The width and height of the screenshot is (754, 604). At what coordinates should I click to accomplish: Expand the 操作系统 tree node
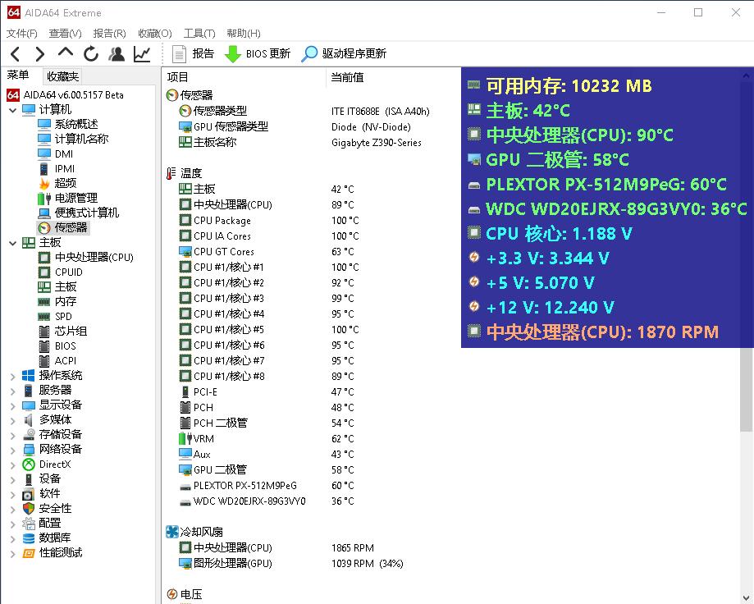click(12, 376)
